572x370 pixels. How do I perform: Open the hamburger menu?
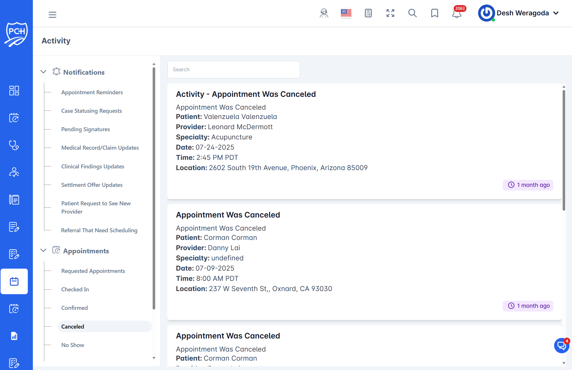pyautogui.click(x=52, y=14)
